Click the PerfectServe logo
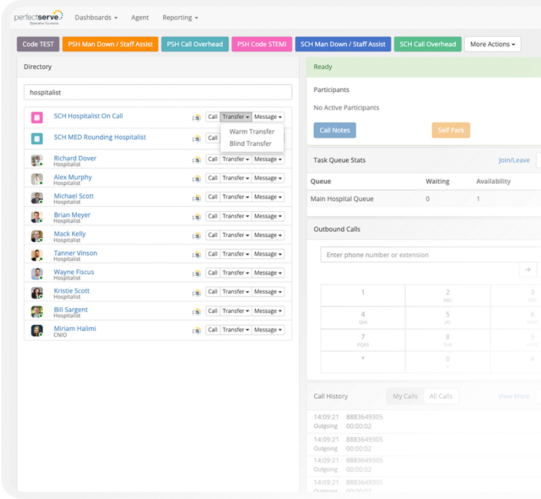The height and width of the screenshot is (499, 541). pyautogui.click(x=39, y=17)
